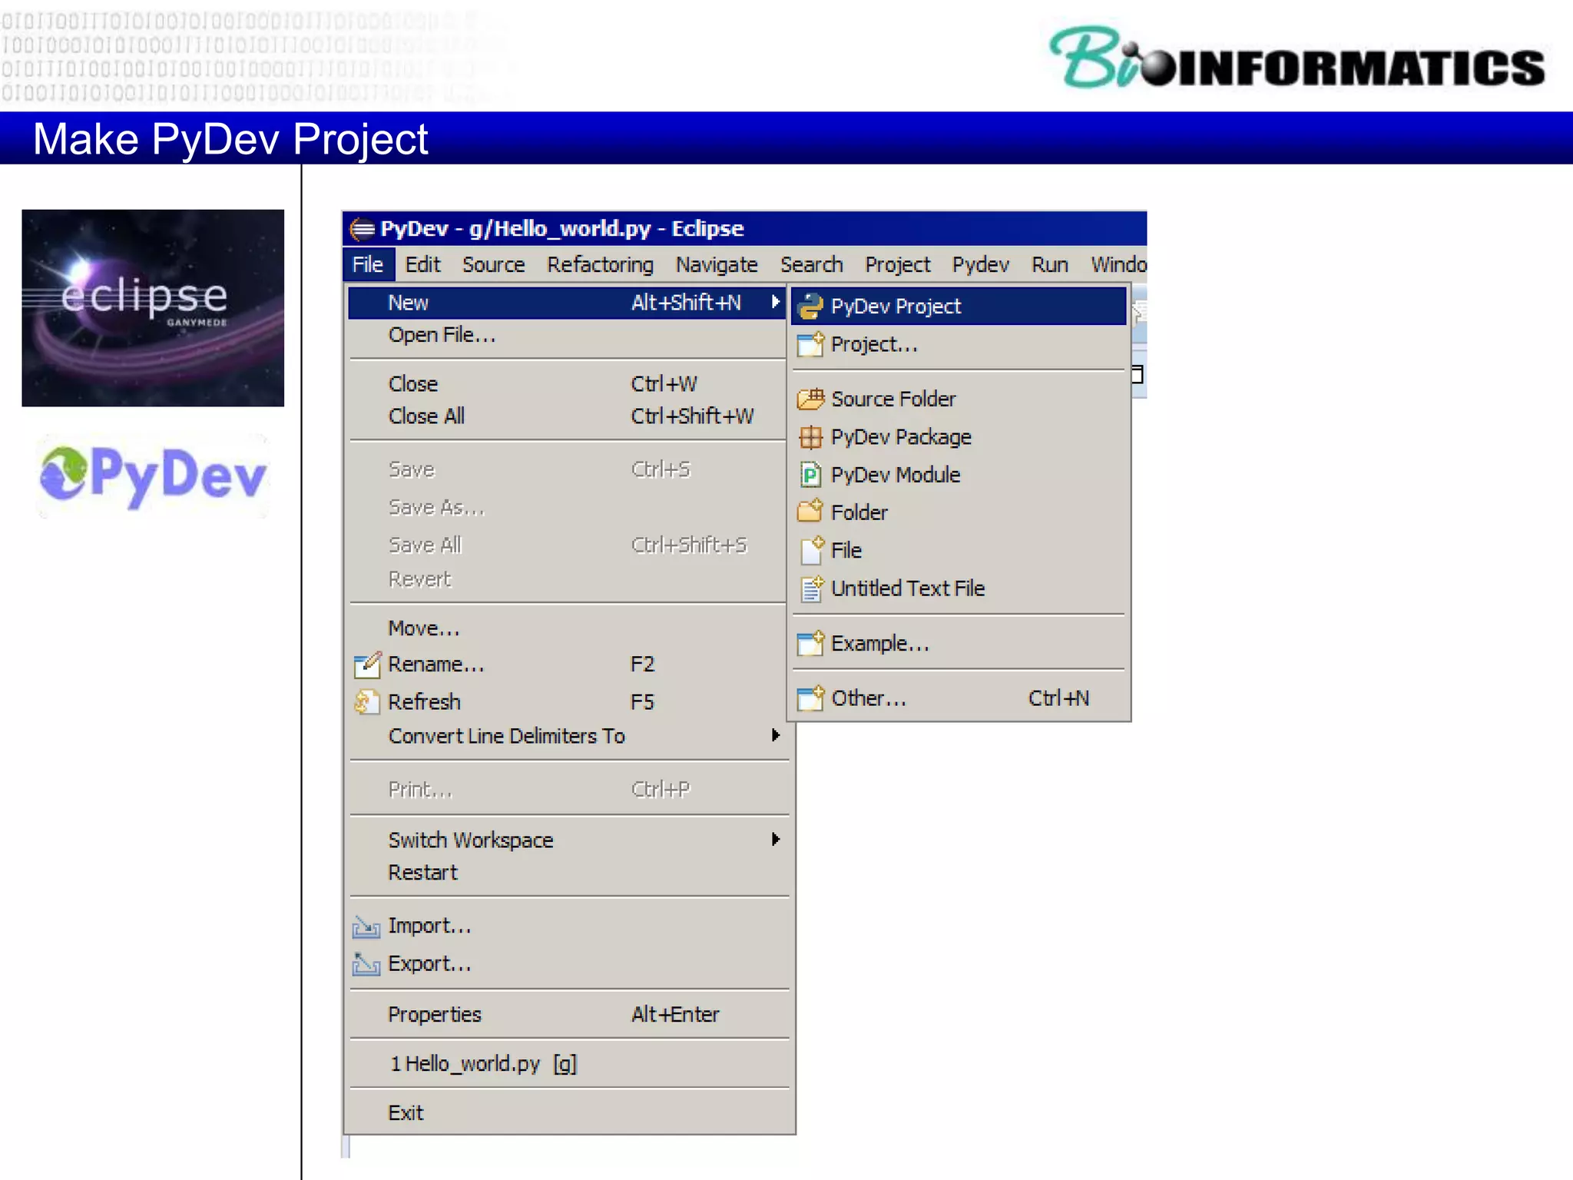
Task: Choose Rename... from the File menu
Action: coord(567,665)
